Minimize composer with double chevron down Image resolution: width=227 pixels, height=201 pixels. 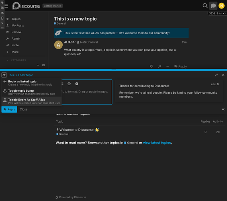[x=223, y=75]
